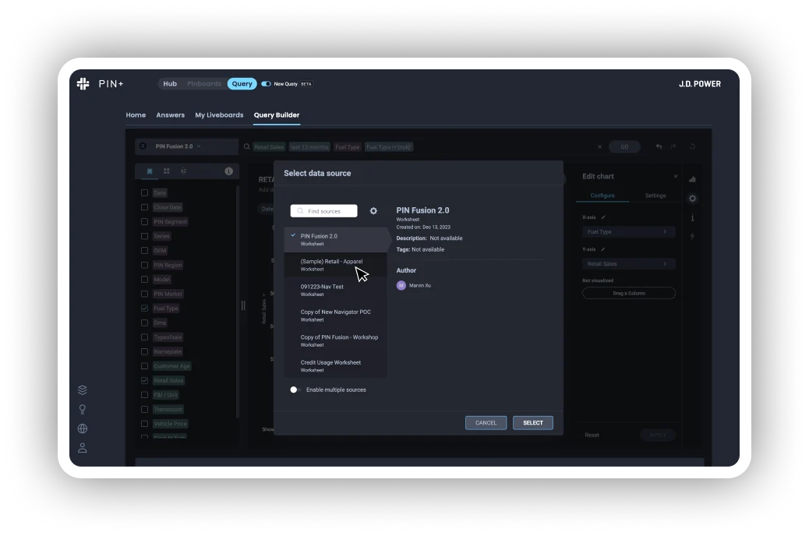This screenshot has height=536, width=809.
Task: Click the GO button
Action: click(x=624, y=146)
